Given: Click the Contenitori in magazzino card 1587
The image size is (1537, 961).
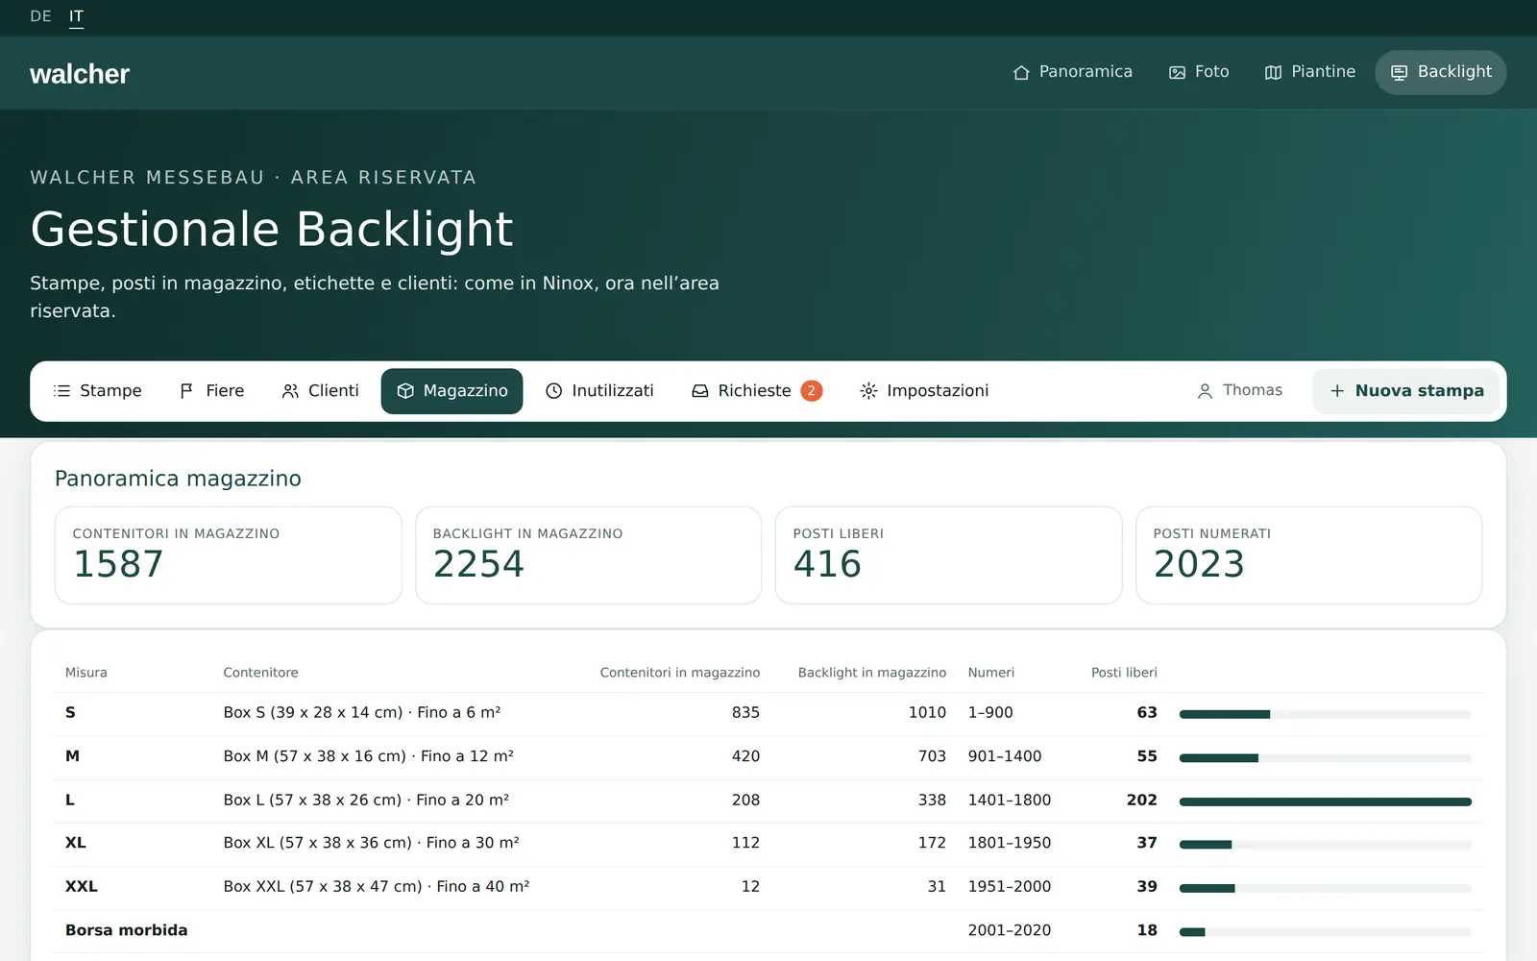Looking at the screenshot, I should click(229, 555).
